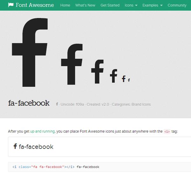This screenshot has width=191, height=181.
Task: Click the second-largest Facebook f icon
Action: [72, 64]
